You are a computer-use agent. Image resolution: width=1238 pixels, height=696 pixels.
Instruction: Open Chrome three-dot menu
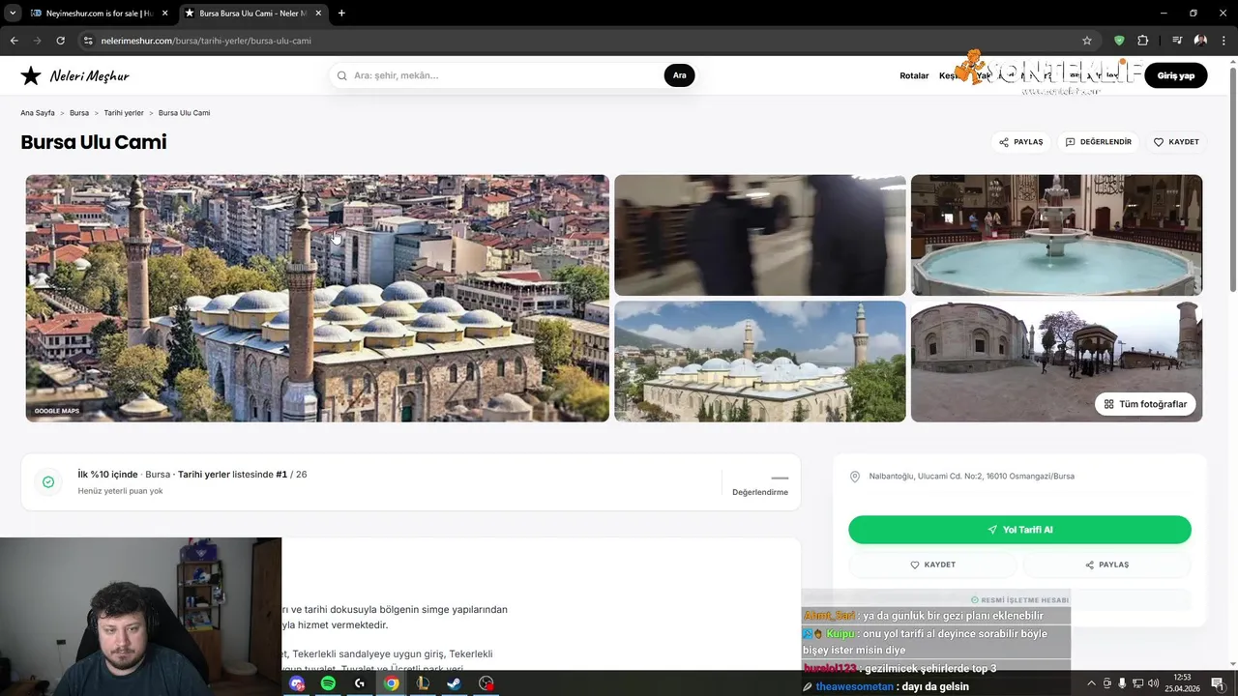tap(1223, 41)
